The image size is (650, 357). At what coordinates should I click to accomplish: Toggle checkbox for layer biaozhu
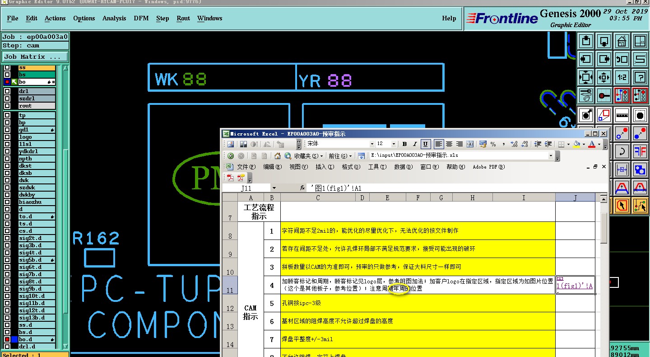pos(7,202)
